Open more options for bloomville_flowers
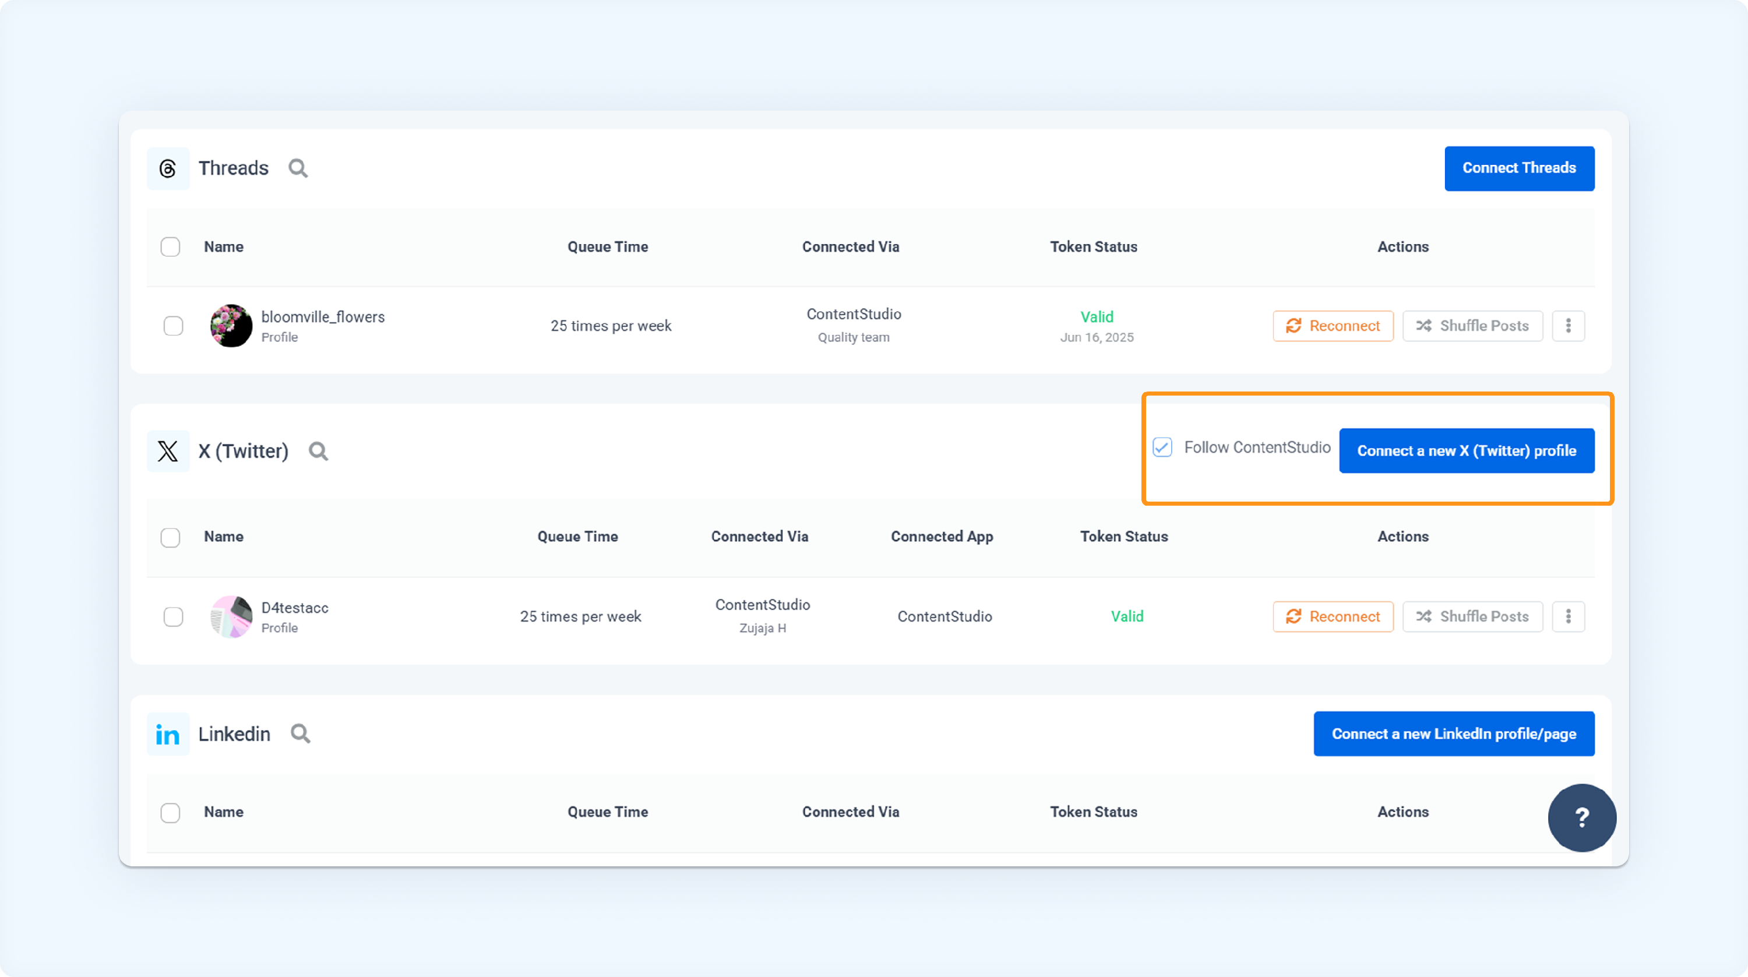The image size is (1748, 977). pos(1568,326)
